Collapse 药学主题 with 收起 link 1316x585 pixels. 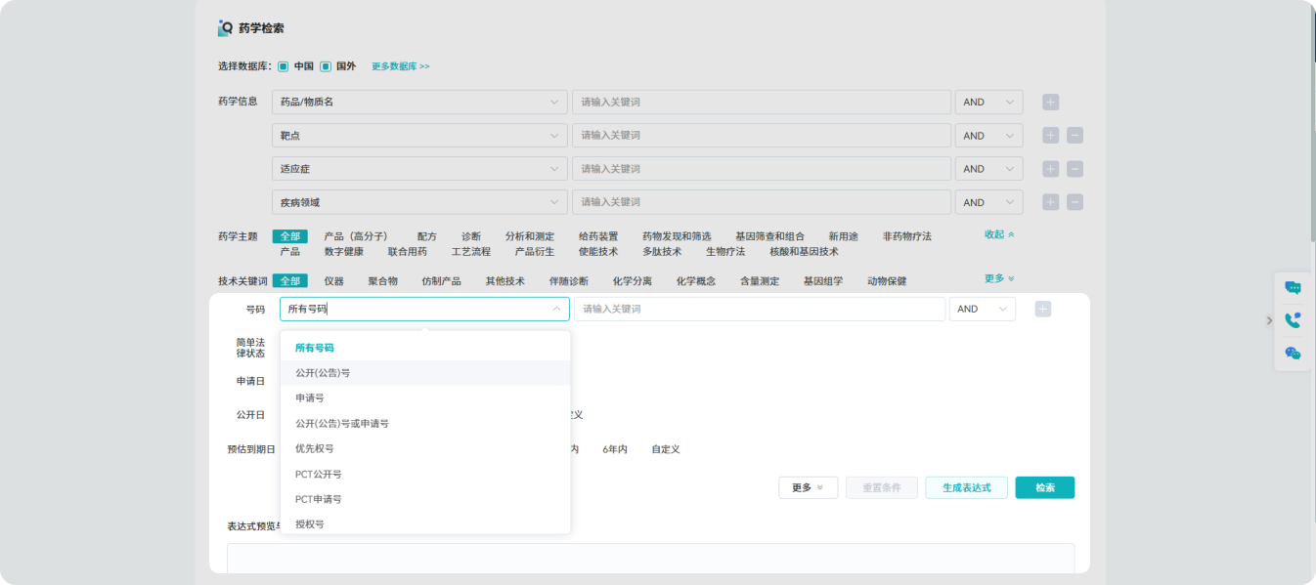999,234
